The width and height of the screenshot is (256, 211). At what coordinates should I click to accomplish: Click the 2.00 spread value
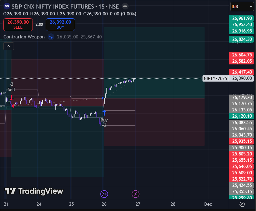[39, 25]
